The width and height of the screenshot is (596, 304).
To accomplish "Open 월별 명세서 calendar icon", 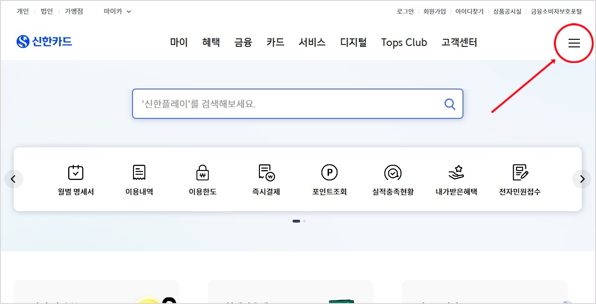I will click(76, 172).
